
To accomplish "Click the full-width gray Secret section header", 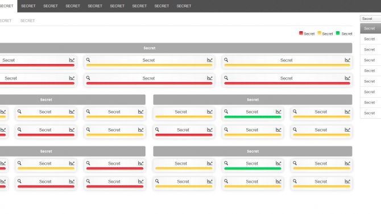I will click(x=176, y=48).
